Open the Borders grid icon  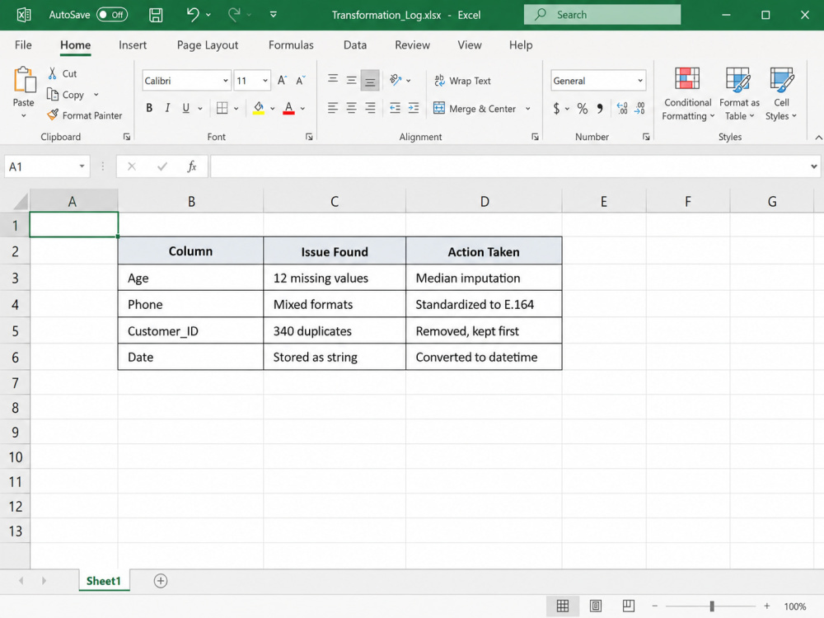tap(222, 108)
